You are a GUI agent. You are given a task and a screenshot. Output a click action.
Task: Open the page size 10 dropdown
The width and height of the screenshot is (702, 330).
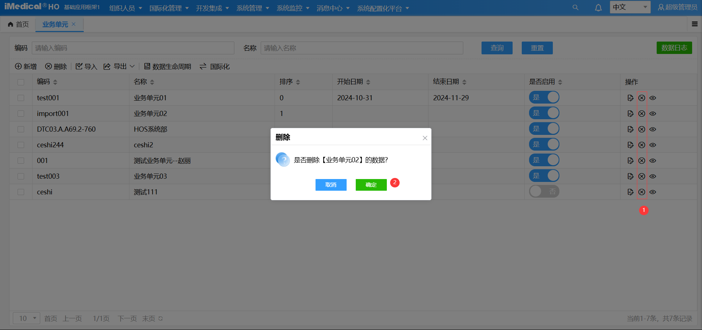pyautogui.click(x=27, y=318)
